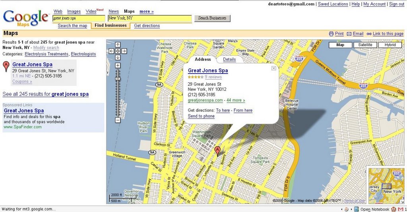Expand 44 more » link
This screenshot has width=407, height=212.
click(x=236, y=100)
